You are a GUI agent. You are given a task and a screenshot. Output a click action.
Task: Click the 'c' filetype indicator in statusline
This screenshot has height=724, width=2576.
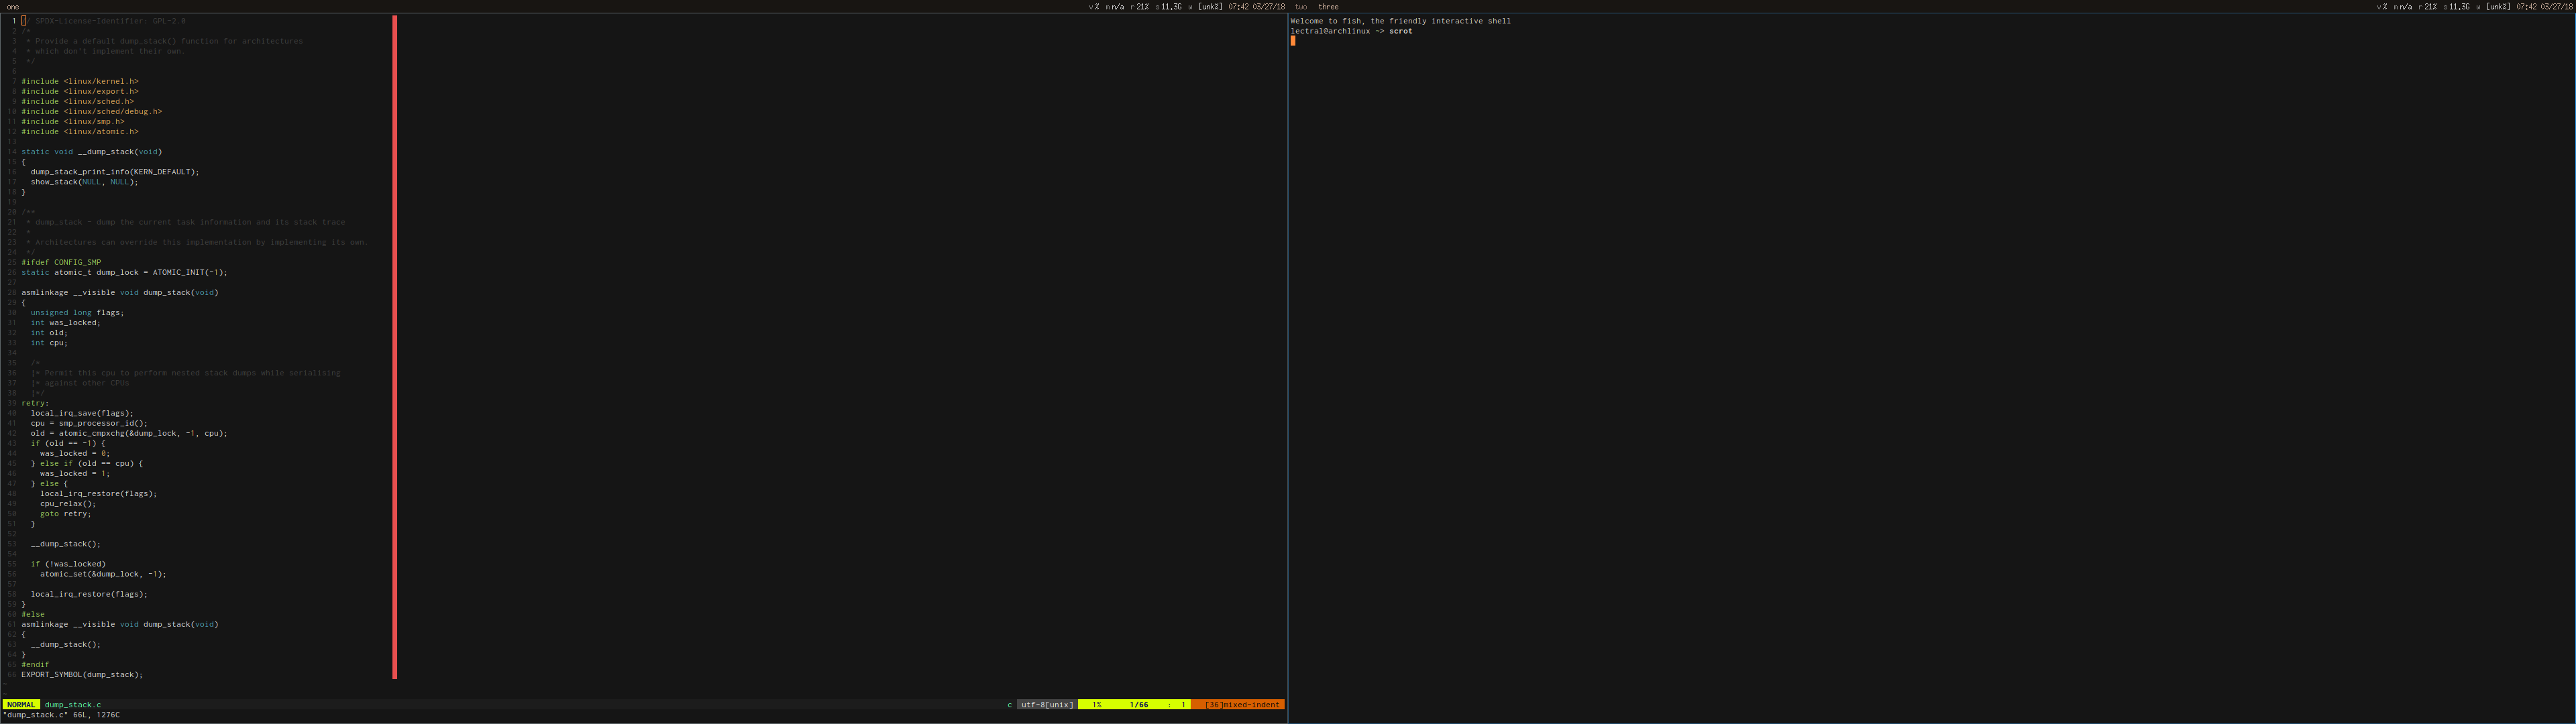coord(1009,705)
